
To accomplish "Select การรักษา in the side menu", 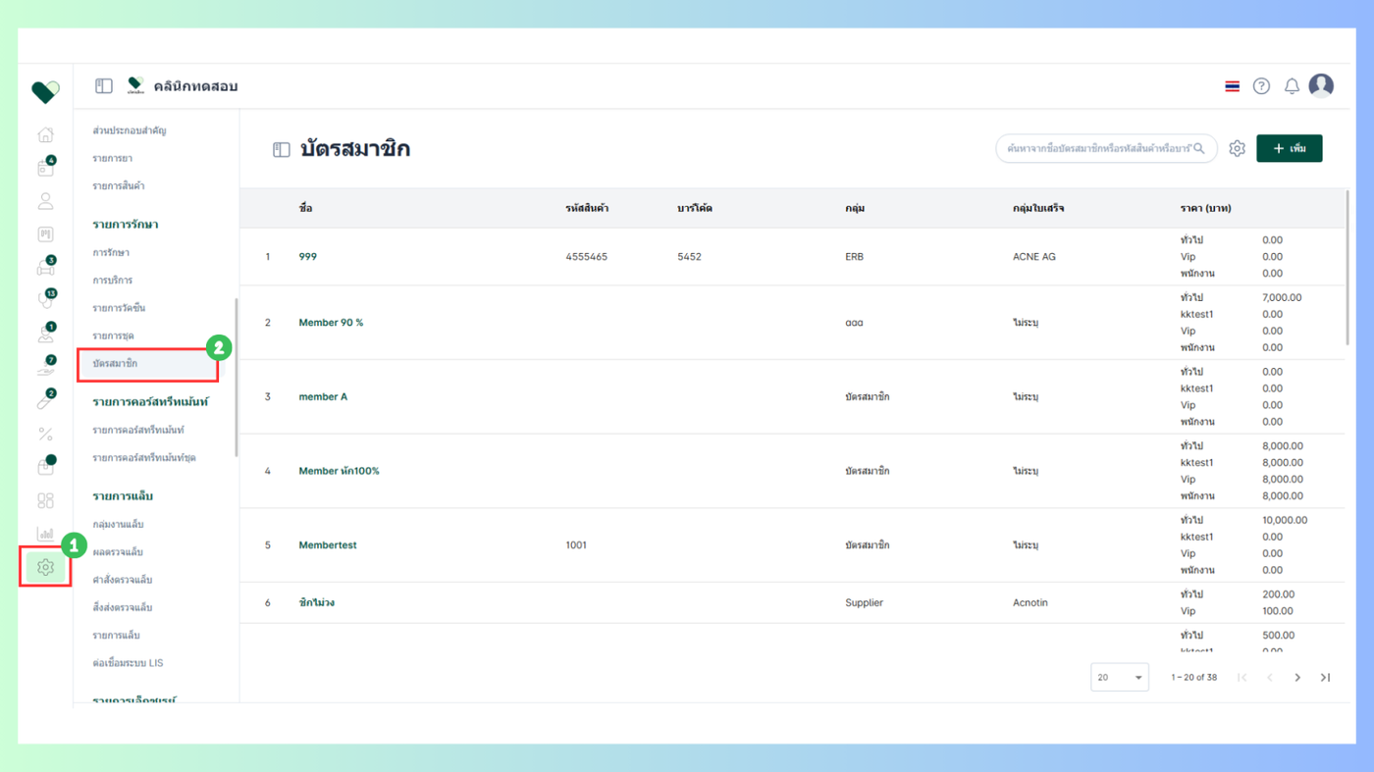I will [111, 253].
